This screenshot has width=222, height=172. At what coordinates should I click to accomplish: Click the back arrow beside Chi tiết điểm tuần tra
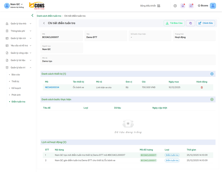[x=44, y=23]
